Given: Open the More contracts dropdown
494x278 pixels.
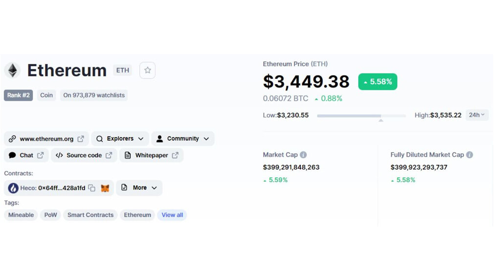Looking at the screenshot, I should (139, 188).
